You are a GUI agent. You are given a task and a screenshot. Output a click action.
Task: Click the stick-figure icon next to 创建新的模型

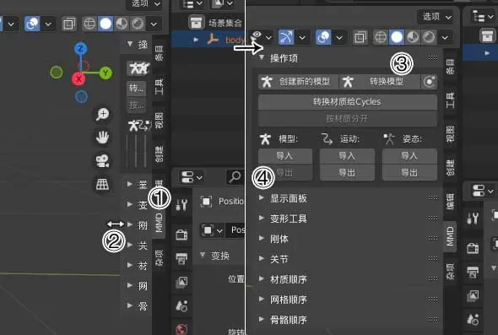267,82
